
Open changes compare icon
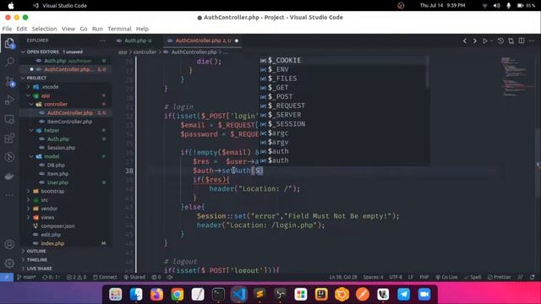coord(511,41)
